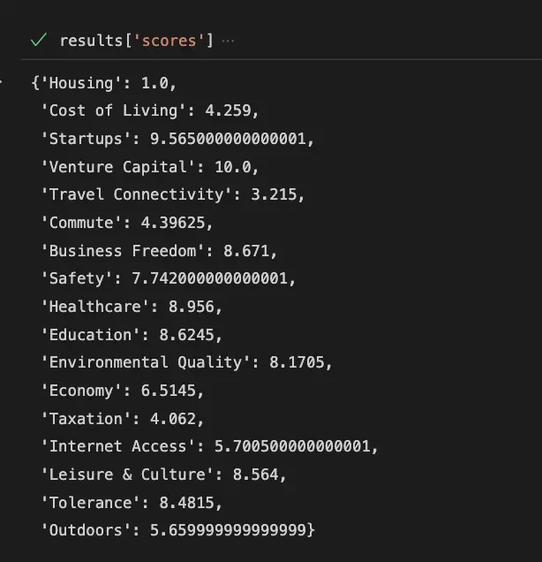The image size is (542, 562).
Task: Click the 'Taxation': 4.062 line
Action: tap(122, 419)
